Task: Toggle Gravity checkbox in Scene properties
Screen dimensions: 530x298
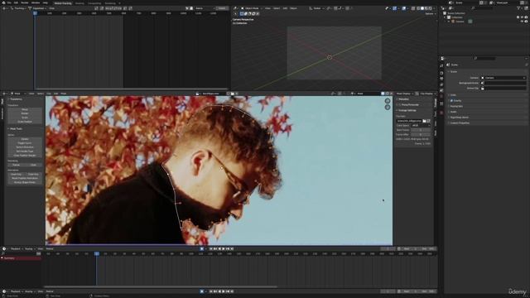Action: click(451, 101)
